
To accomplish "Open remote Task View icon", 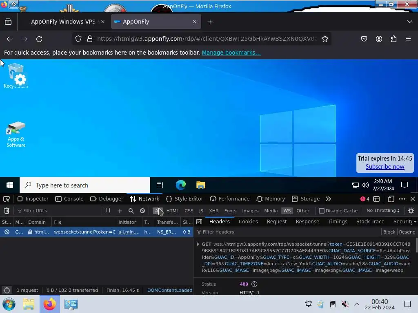I will pos(160,185).
